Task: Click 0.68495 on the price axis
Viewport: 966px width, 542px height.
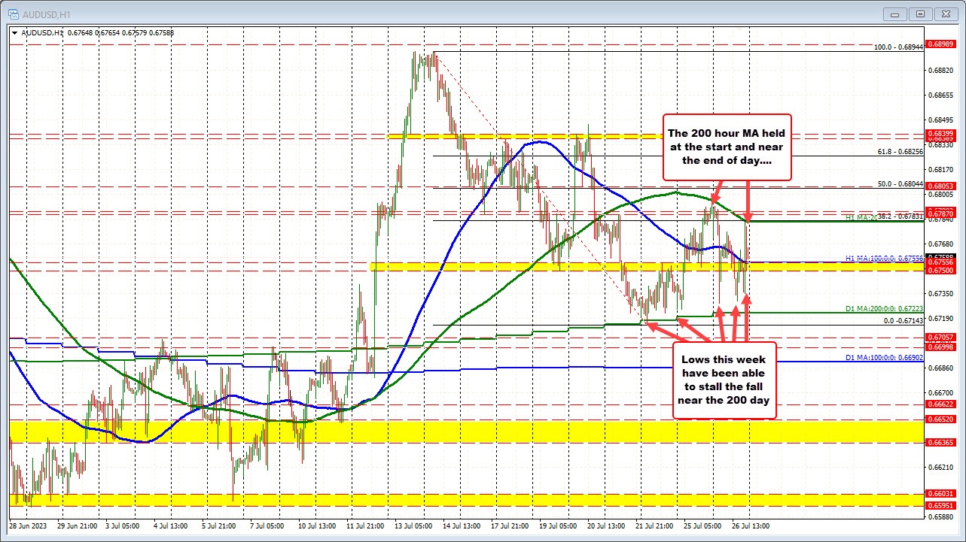Action: point(942,120)
